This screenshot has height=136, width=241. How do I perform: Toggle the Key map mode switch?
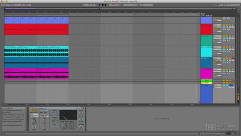[x=220, y=5]
